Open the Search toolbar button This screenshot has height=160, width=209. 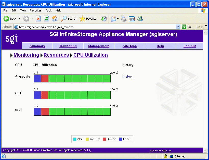tap(69, 19)
